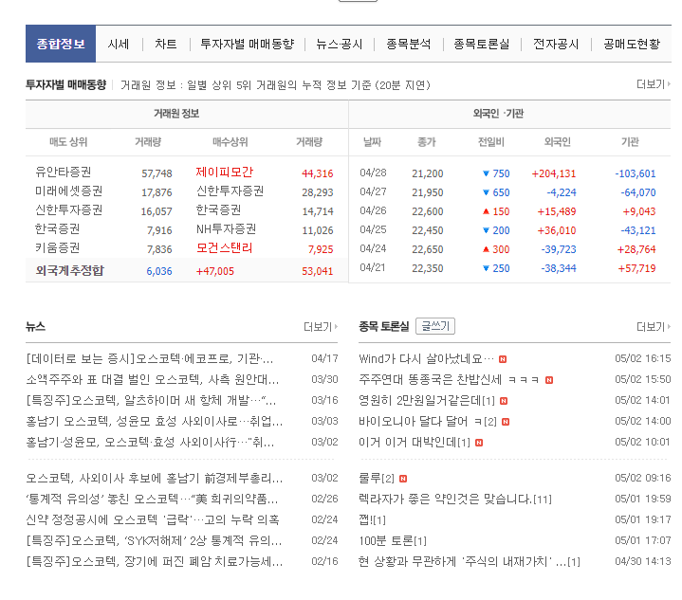Open post 'Wind가 다시 살아났네요'
The image size is (682, 600).
[426, 358]
